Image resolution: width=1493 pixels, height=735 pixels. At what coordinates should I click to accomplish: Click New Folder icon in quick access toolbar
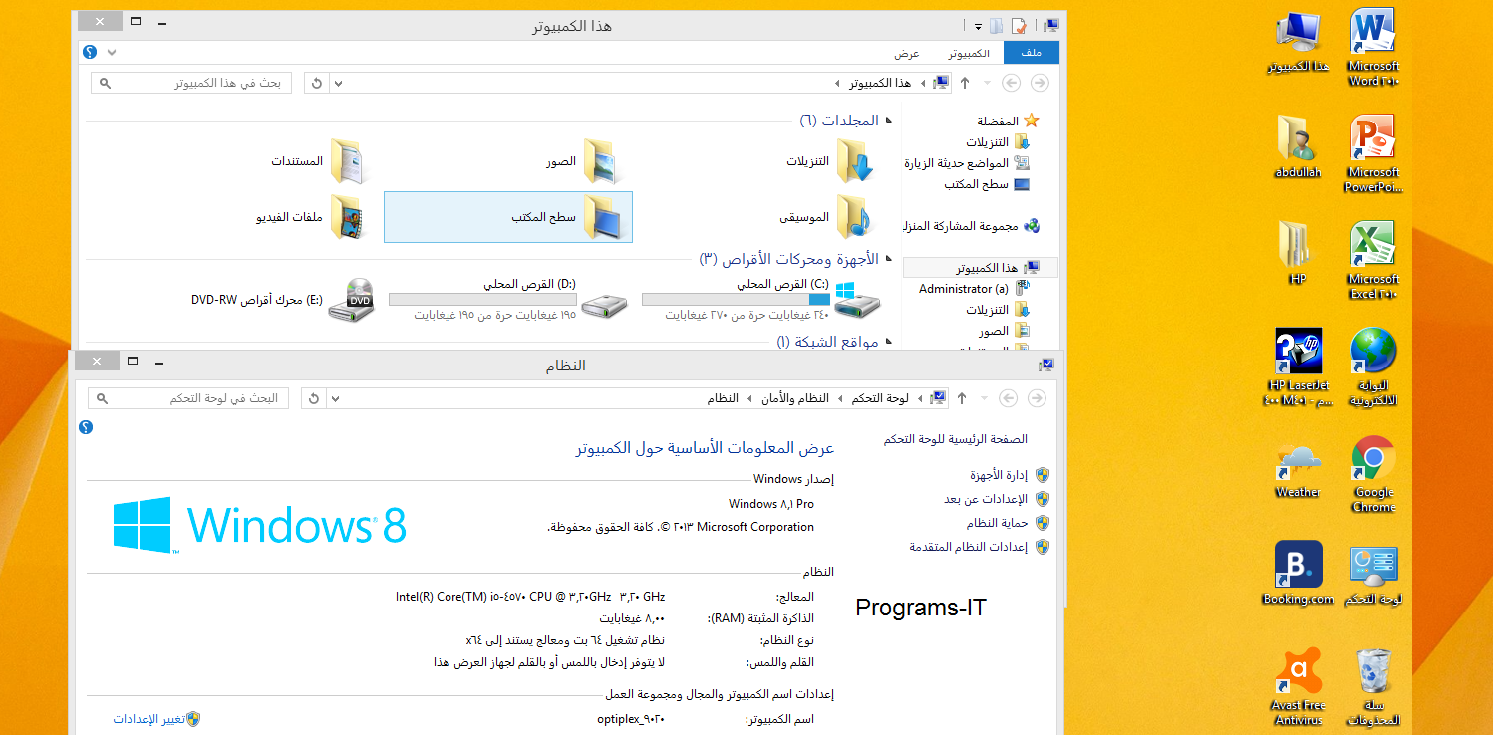click(x=997, y=26)
